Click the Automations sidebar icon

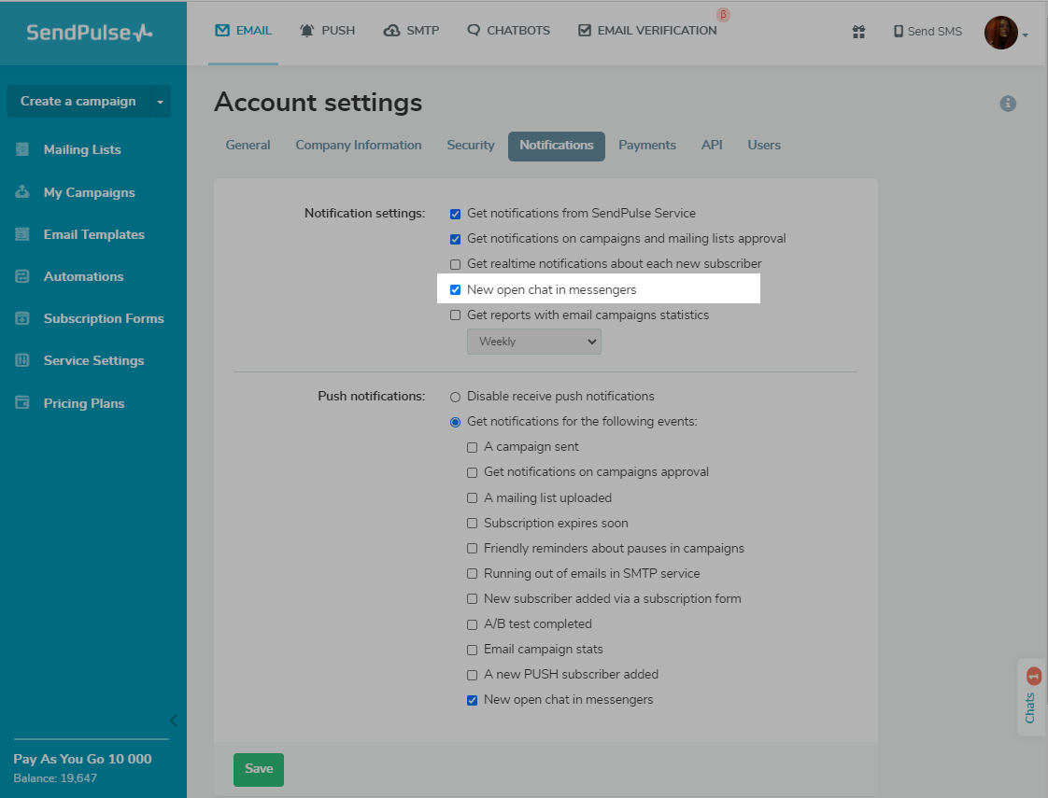[22, 276]
